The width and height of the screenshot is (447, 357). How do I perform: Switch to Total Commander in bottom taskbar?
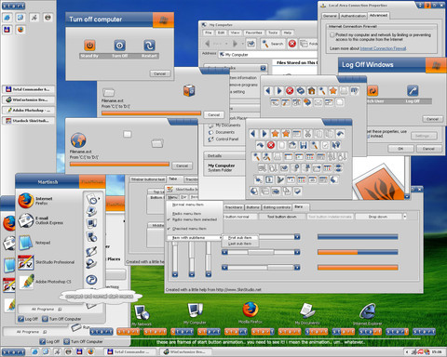(130, 351)
